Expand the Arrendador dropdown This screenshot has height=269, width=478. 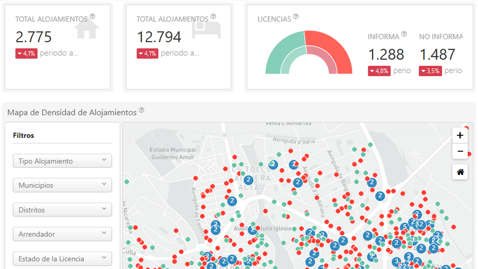(63, 234)
